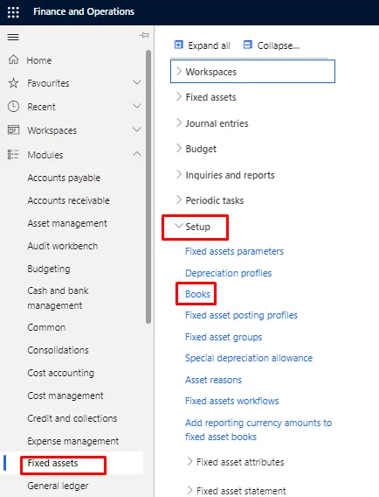379x497 pixels.
Task: Click the Workspaces sidebar icon
Action: click(13, 130)
